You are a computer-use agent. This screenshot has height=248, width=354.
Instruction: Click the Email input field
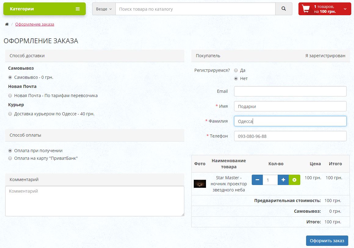(290, 91)
